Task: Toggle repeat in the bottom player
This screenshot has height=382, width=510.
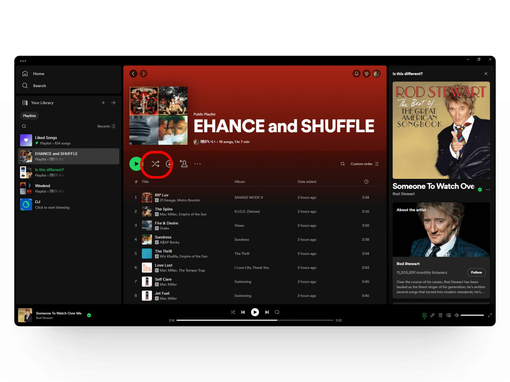Action: (277, 312)
